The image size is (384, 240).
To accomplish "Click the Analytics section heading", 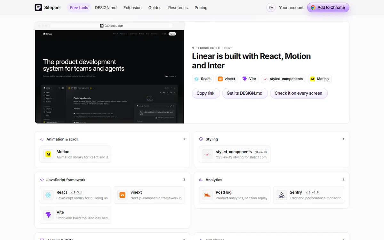I will tap(214, 180).
